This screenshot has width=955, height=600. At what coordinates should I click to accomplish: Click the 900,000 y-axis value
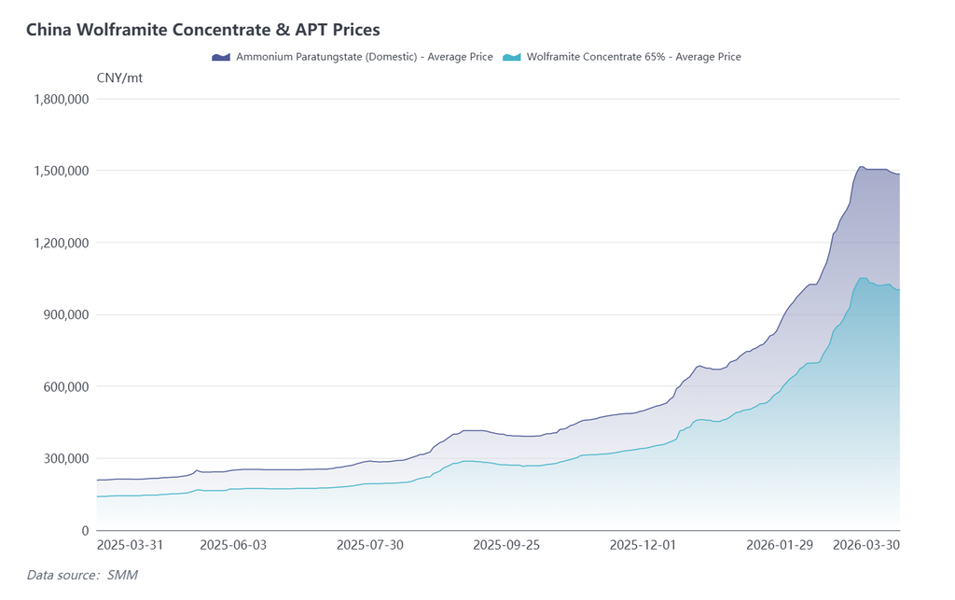pyautogui.click(x=65, y=314)
